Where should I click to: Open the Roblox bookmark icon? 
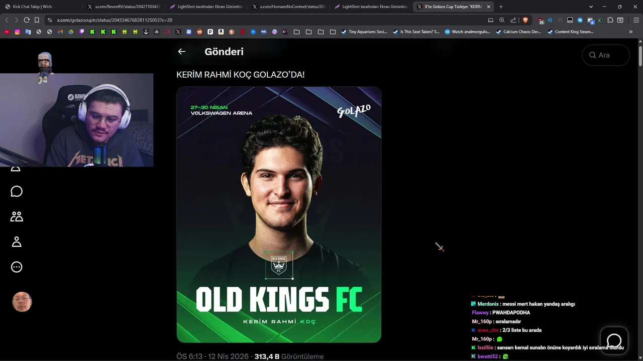point(189,32)
